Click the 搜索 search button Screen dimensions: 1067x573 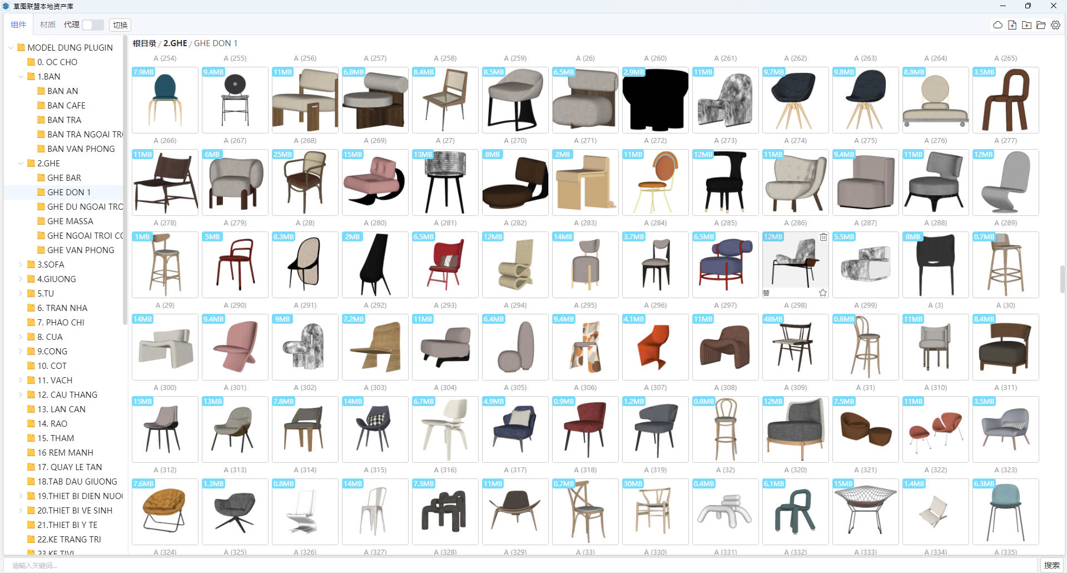1051,565
